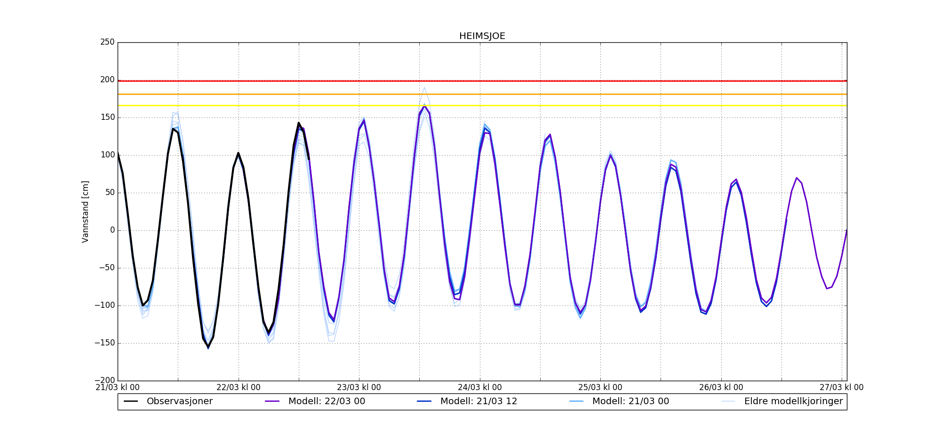Screen dimensions: 941x423
Task: Select the Modell: 22/03 00 legend label
Action: pyautogui.click(x=327, y=401)
